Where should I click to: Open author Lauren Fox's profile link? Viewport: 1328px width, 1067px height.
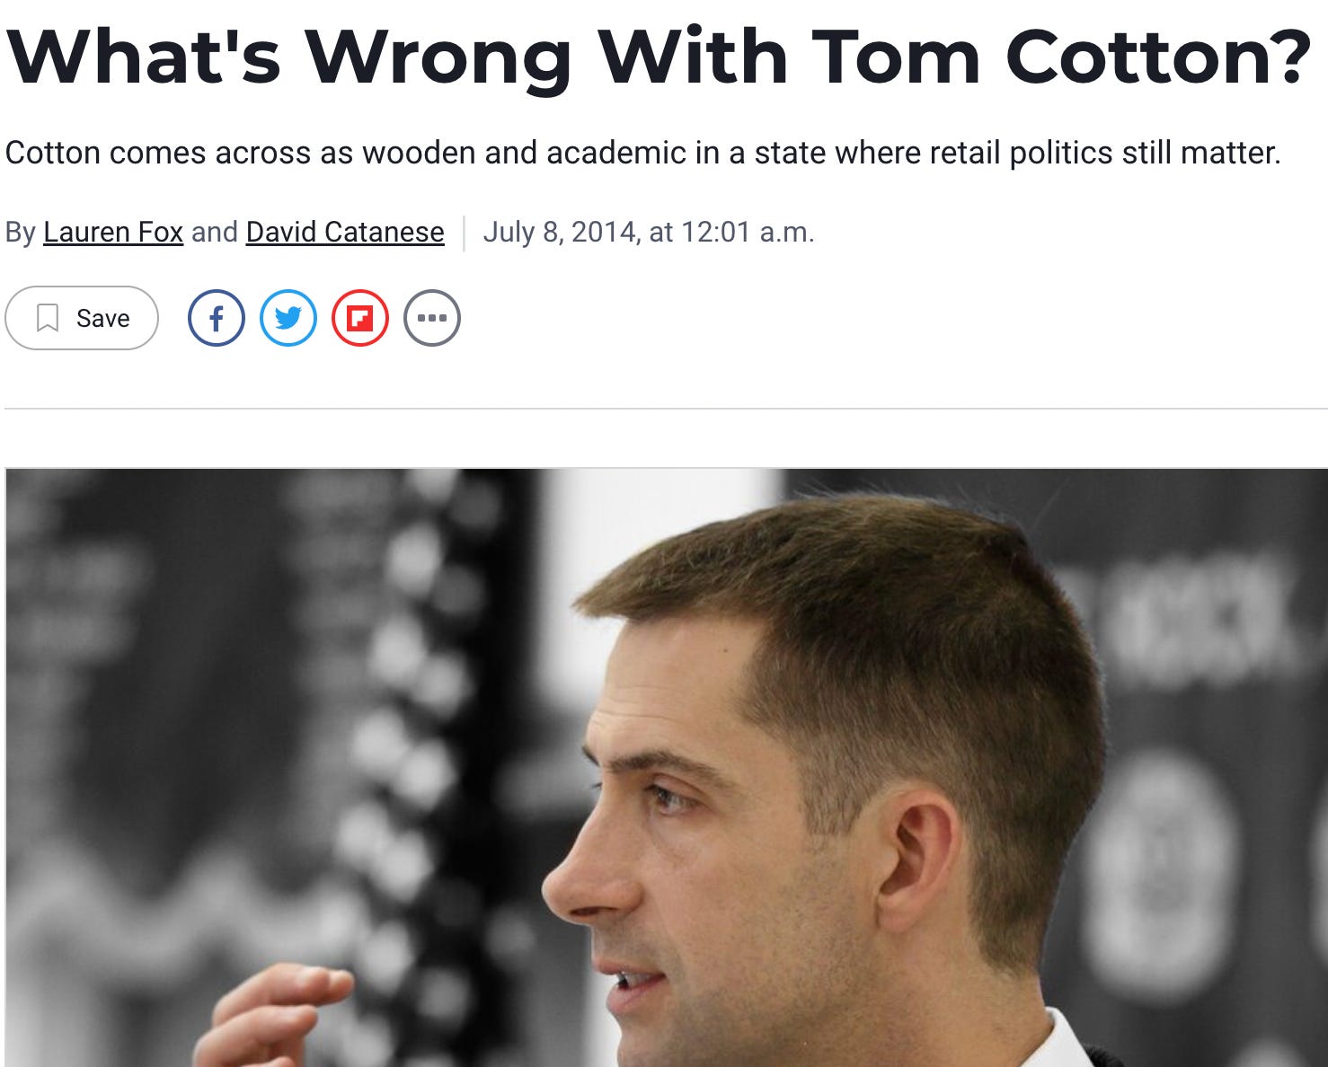tap(113, 232)
